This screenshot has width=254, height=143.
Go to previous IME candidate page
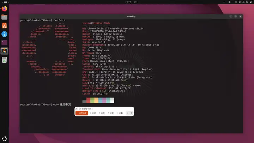click(x=128, y=113)
